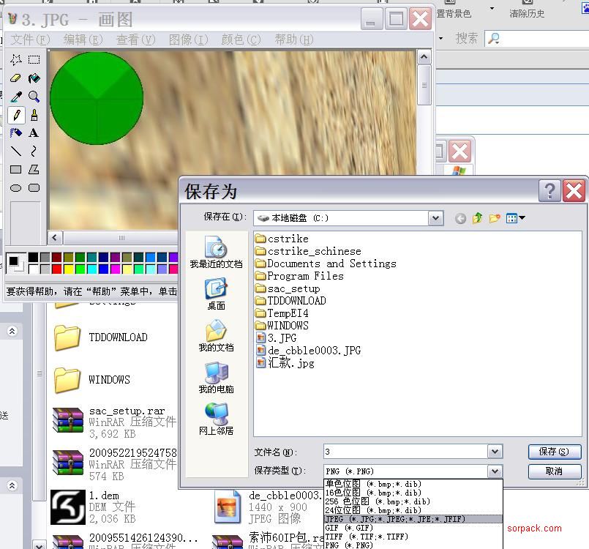Select the Eraser tool

tap(15, 78)
